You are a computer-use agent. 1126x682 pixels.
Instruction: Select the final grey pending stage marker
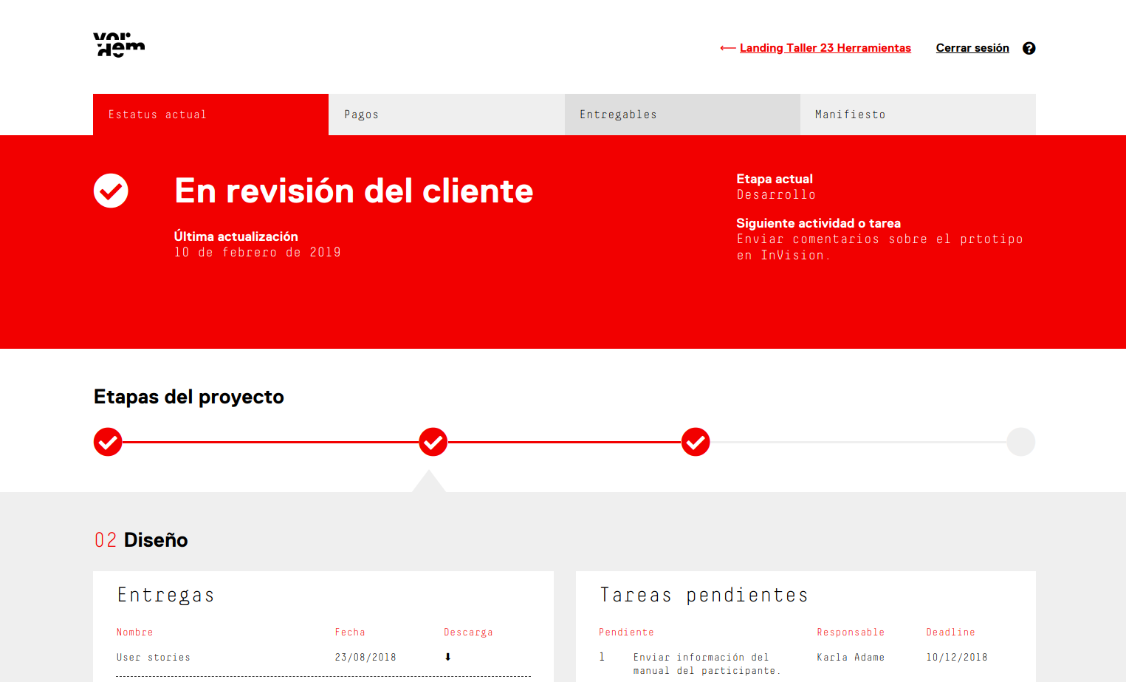1021,442
